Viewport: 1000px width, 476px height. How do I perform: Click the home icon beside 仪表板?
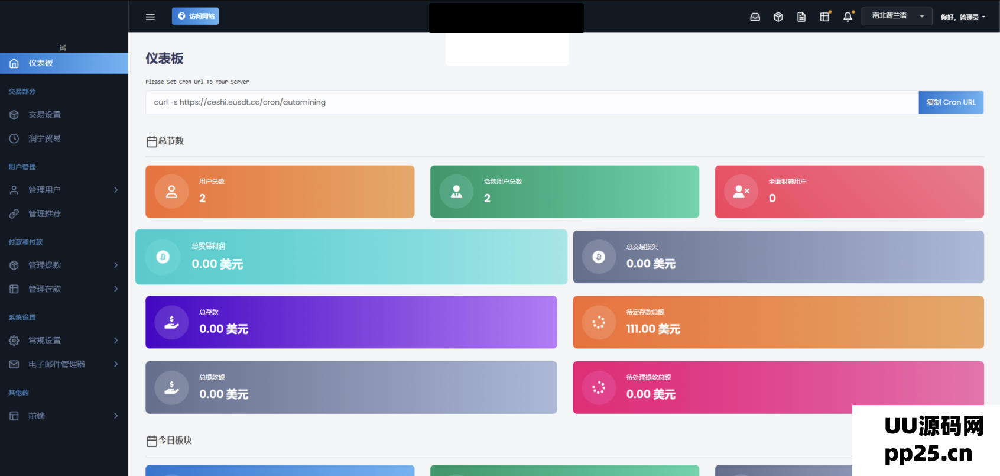point(14,63)
